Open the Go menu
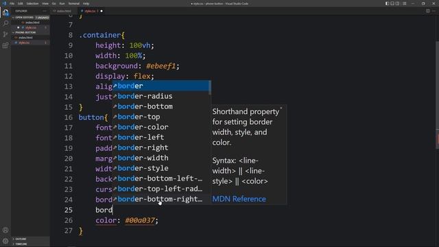The height and width of the screenshot is (247, 439). pyautogui.click(x=54, y=3)
